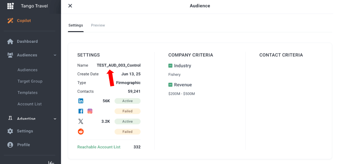Click the Reddit channel icon

point(81,132)
